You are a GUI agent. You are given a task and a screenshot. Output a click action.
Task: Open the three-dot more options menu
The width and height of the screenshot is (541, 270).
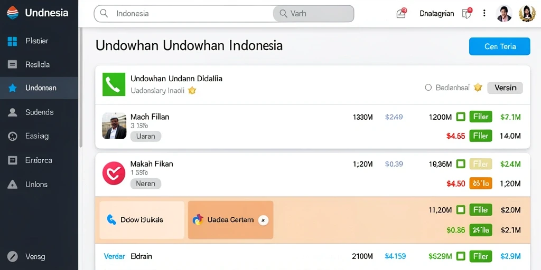click(484, 13)
